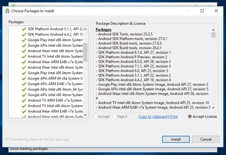The image size is (226, 155).
Task: Click check icon for Google APIs Intel x86 Atom_64
Action: 24,89
